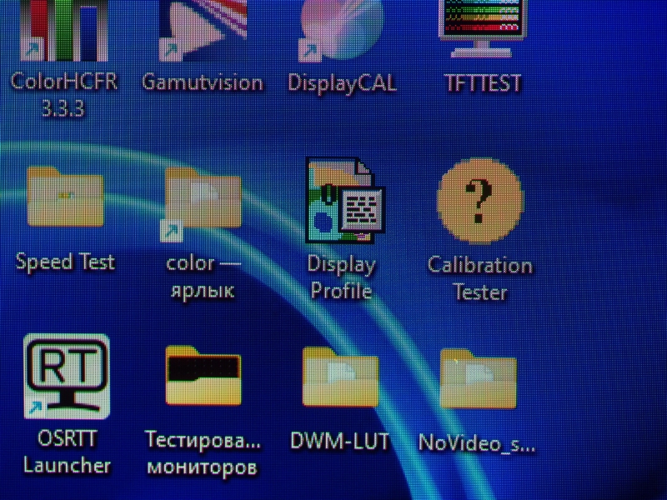Select the 'DisplayCAL' name label
The width and height of the screenshot is (667, 500).
tap(342, 83)
